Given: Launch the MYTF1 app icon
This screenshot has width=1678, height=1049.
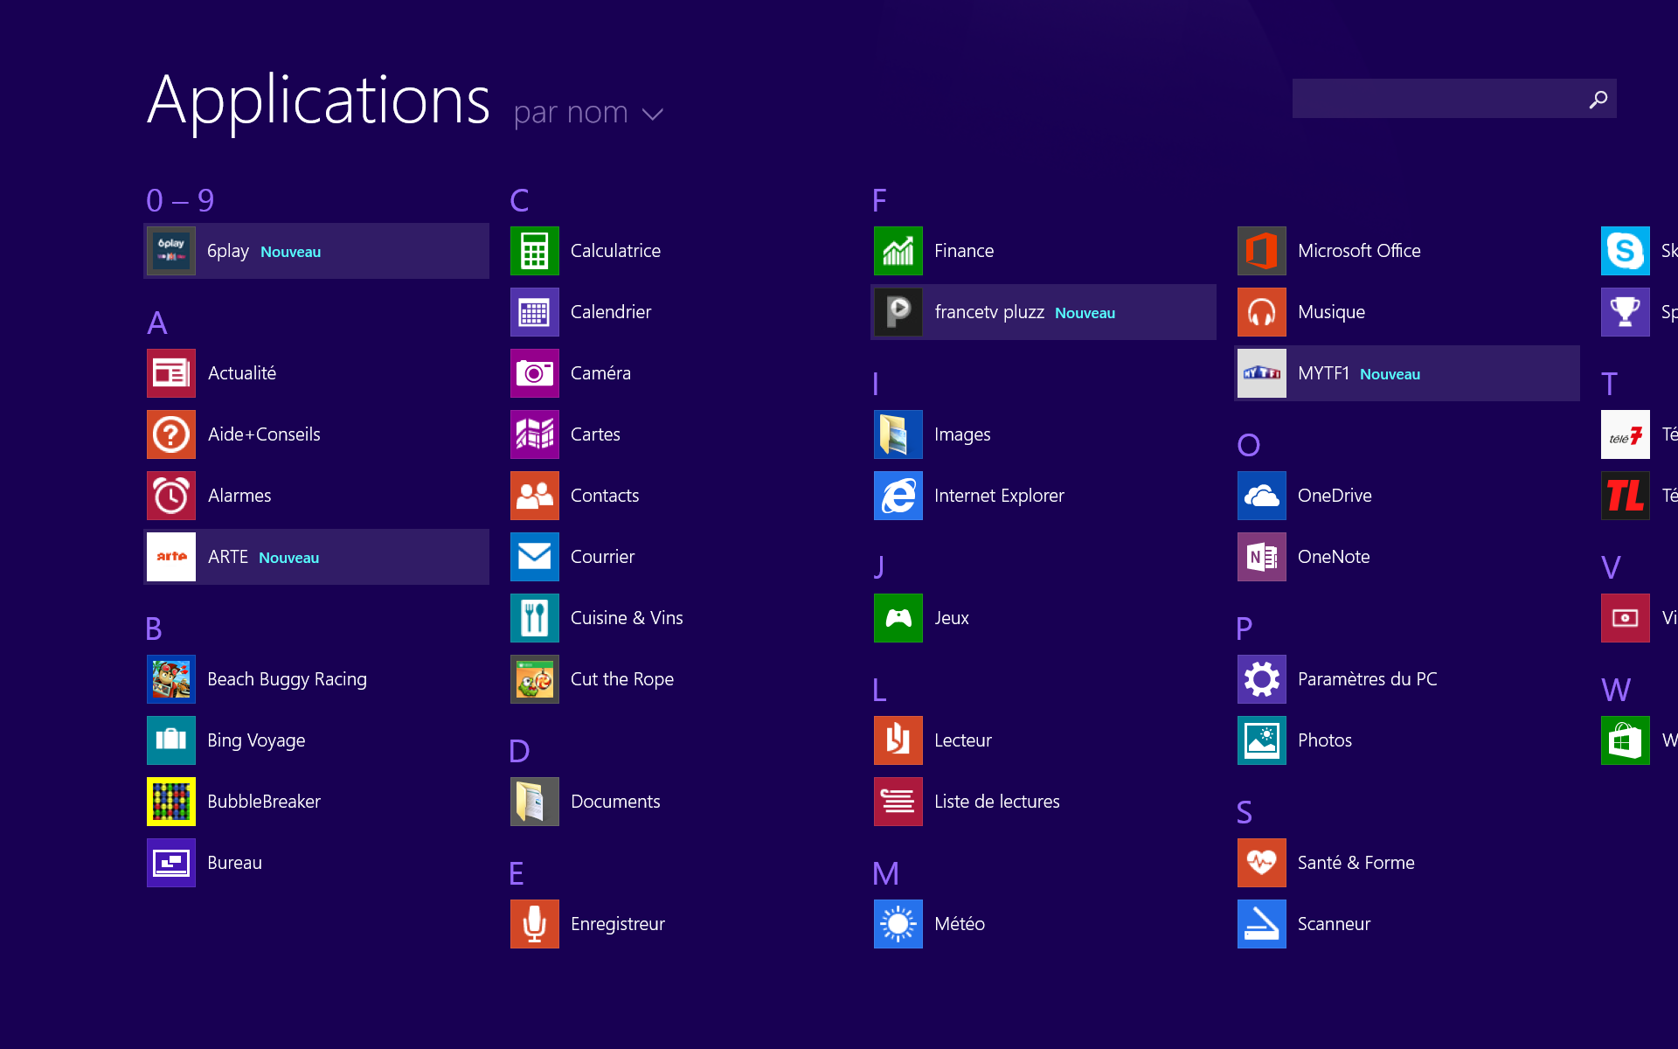Looking at the screenshot, I should [1262, 373].
